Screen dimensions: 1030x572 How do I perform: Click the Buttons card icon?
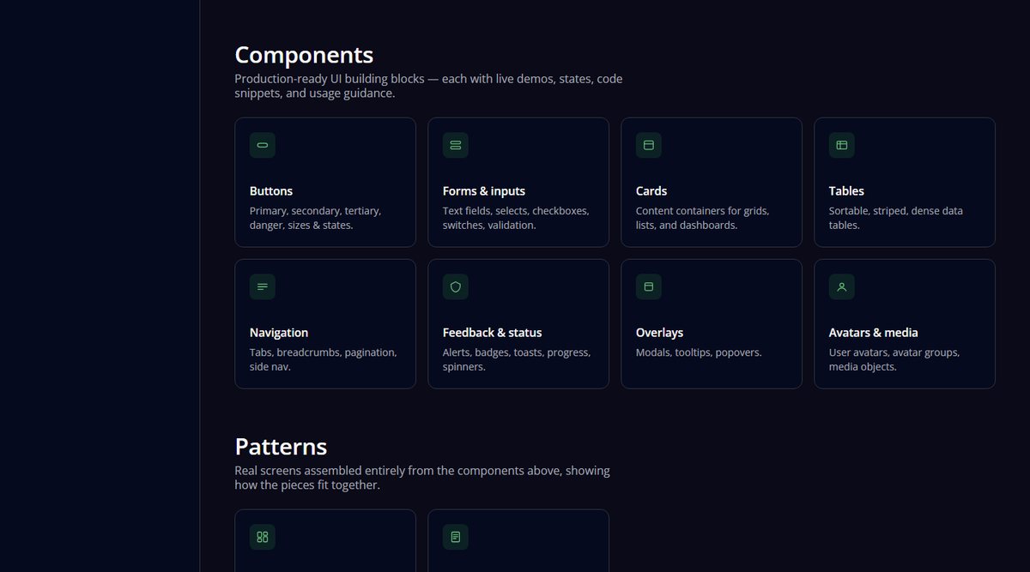[263, 145]
